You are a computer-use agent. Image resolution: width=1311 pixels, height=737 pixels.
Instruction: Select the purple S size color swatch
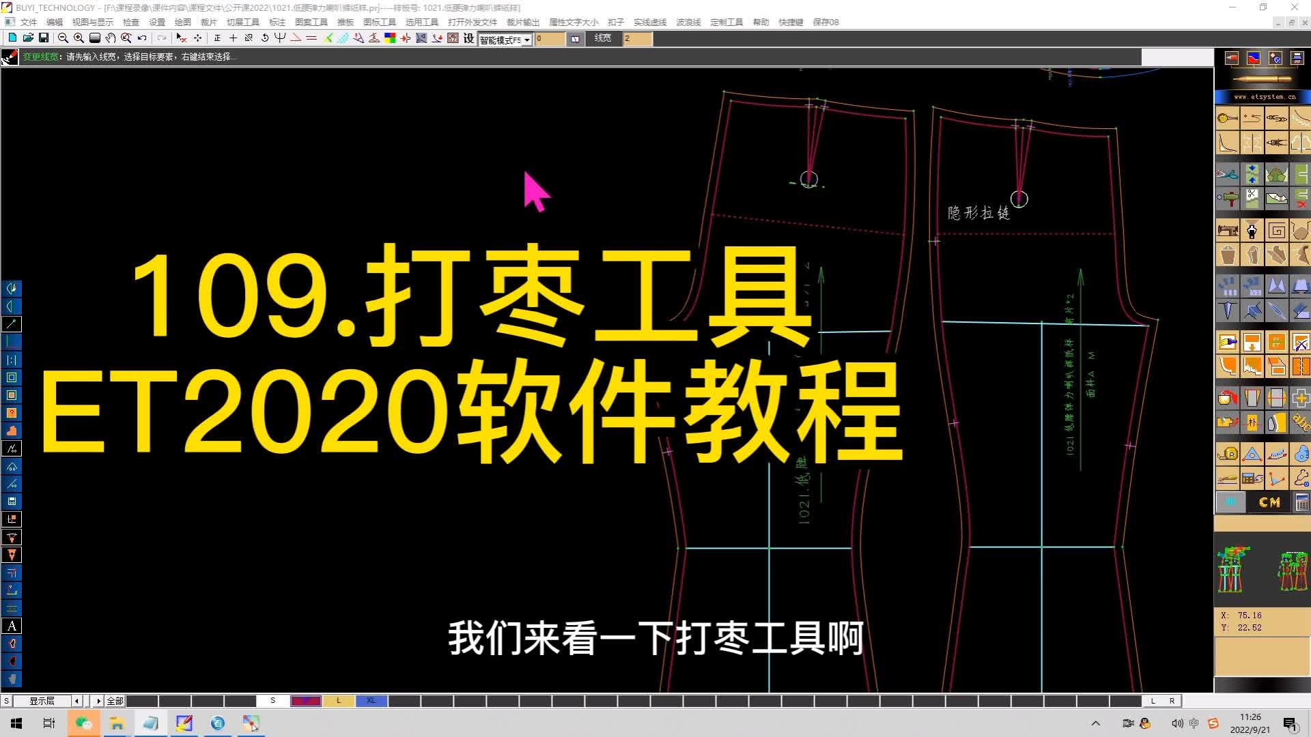(306, 700)
